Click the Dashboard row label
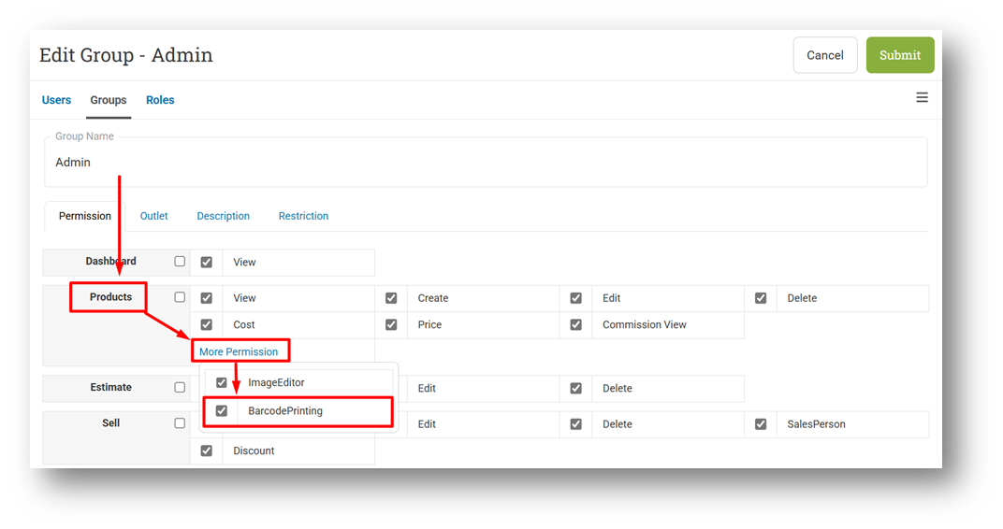Viewport: 1003px width, 529px height. tap(110, 261)
